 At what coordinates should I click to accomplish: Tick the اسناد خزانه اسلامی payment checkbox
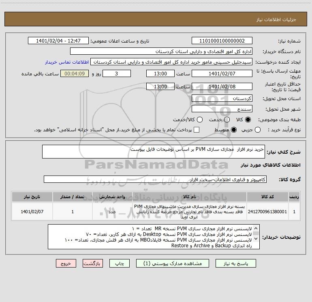(x=197, y=130)
